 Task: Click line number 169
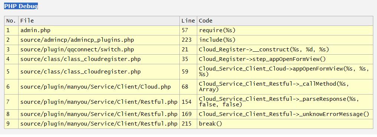pyautogui.click(x=188, y=114)
